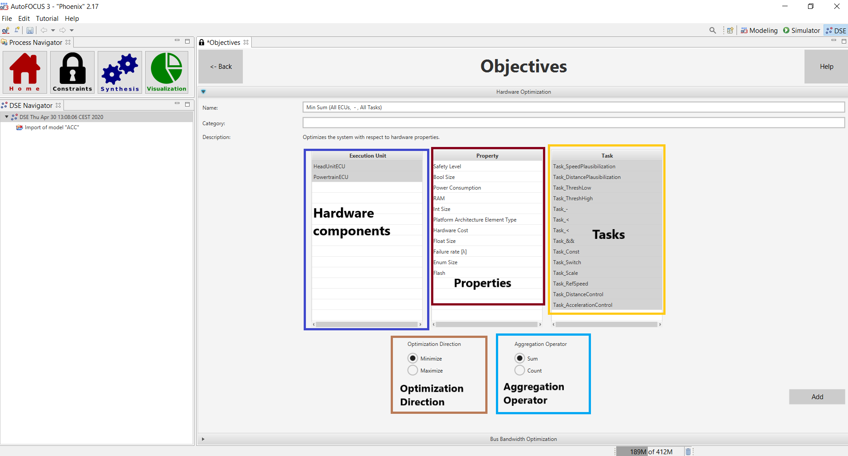Open the Synthesis process step
Screen dimensions: 848x456
coord(120,72)
